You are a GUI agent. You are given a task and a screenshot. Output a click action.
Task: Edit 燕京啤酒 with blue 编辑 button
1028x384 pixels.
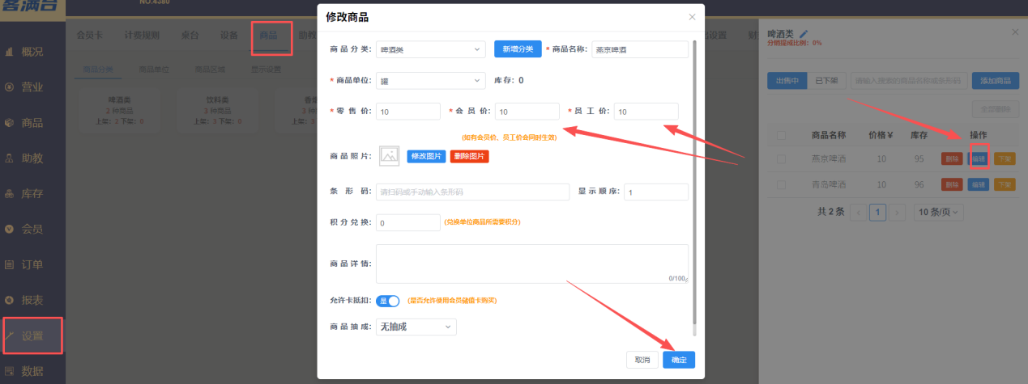(979, 160)
